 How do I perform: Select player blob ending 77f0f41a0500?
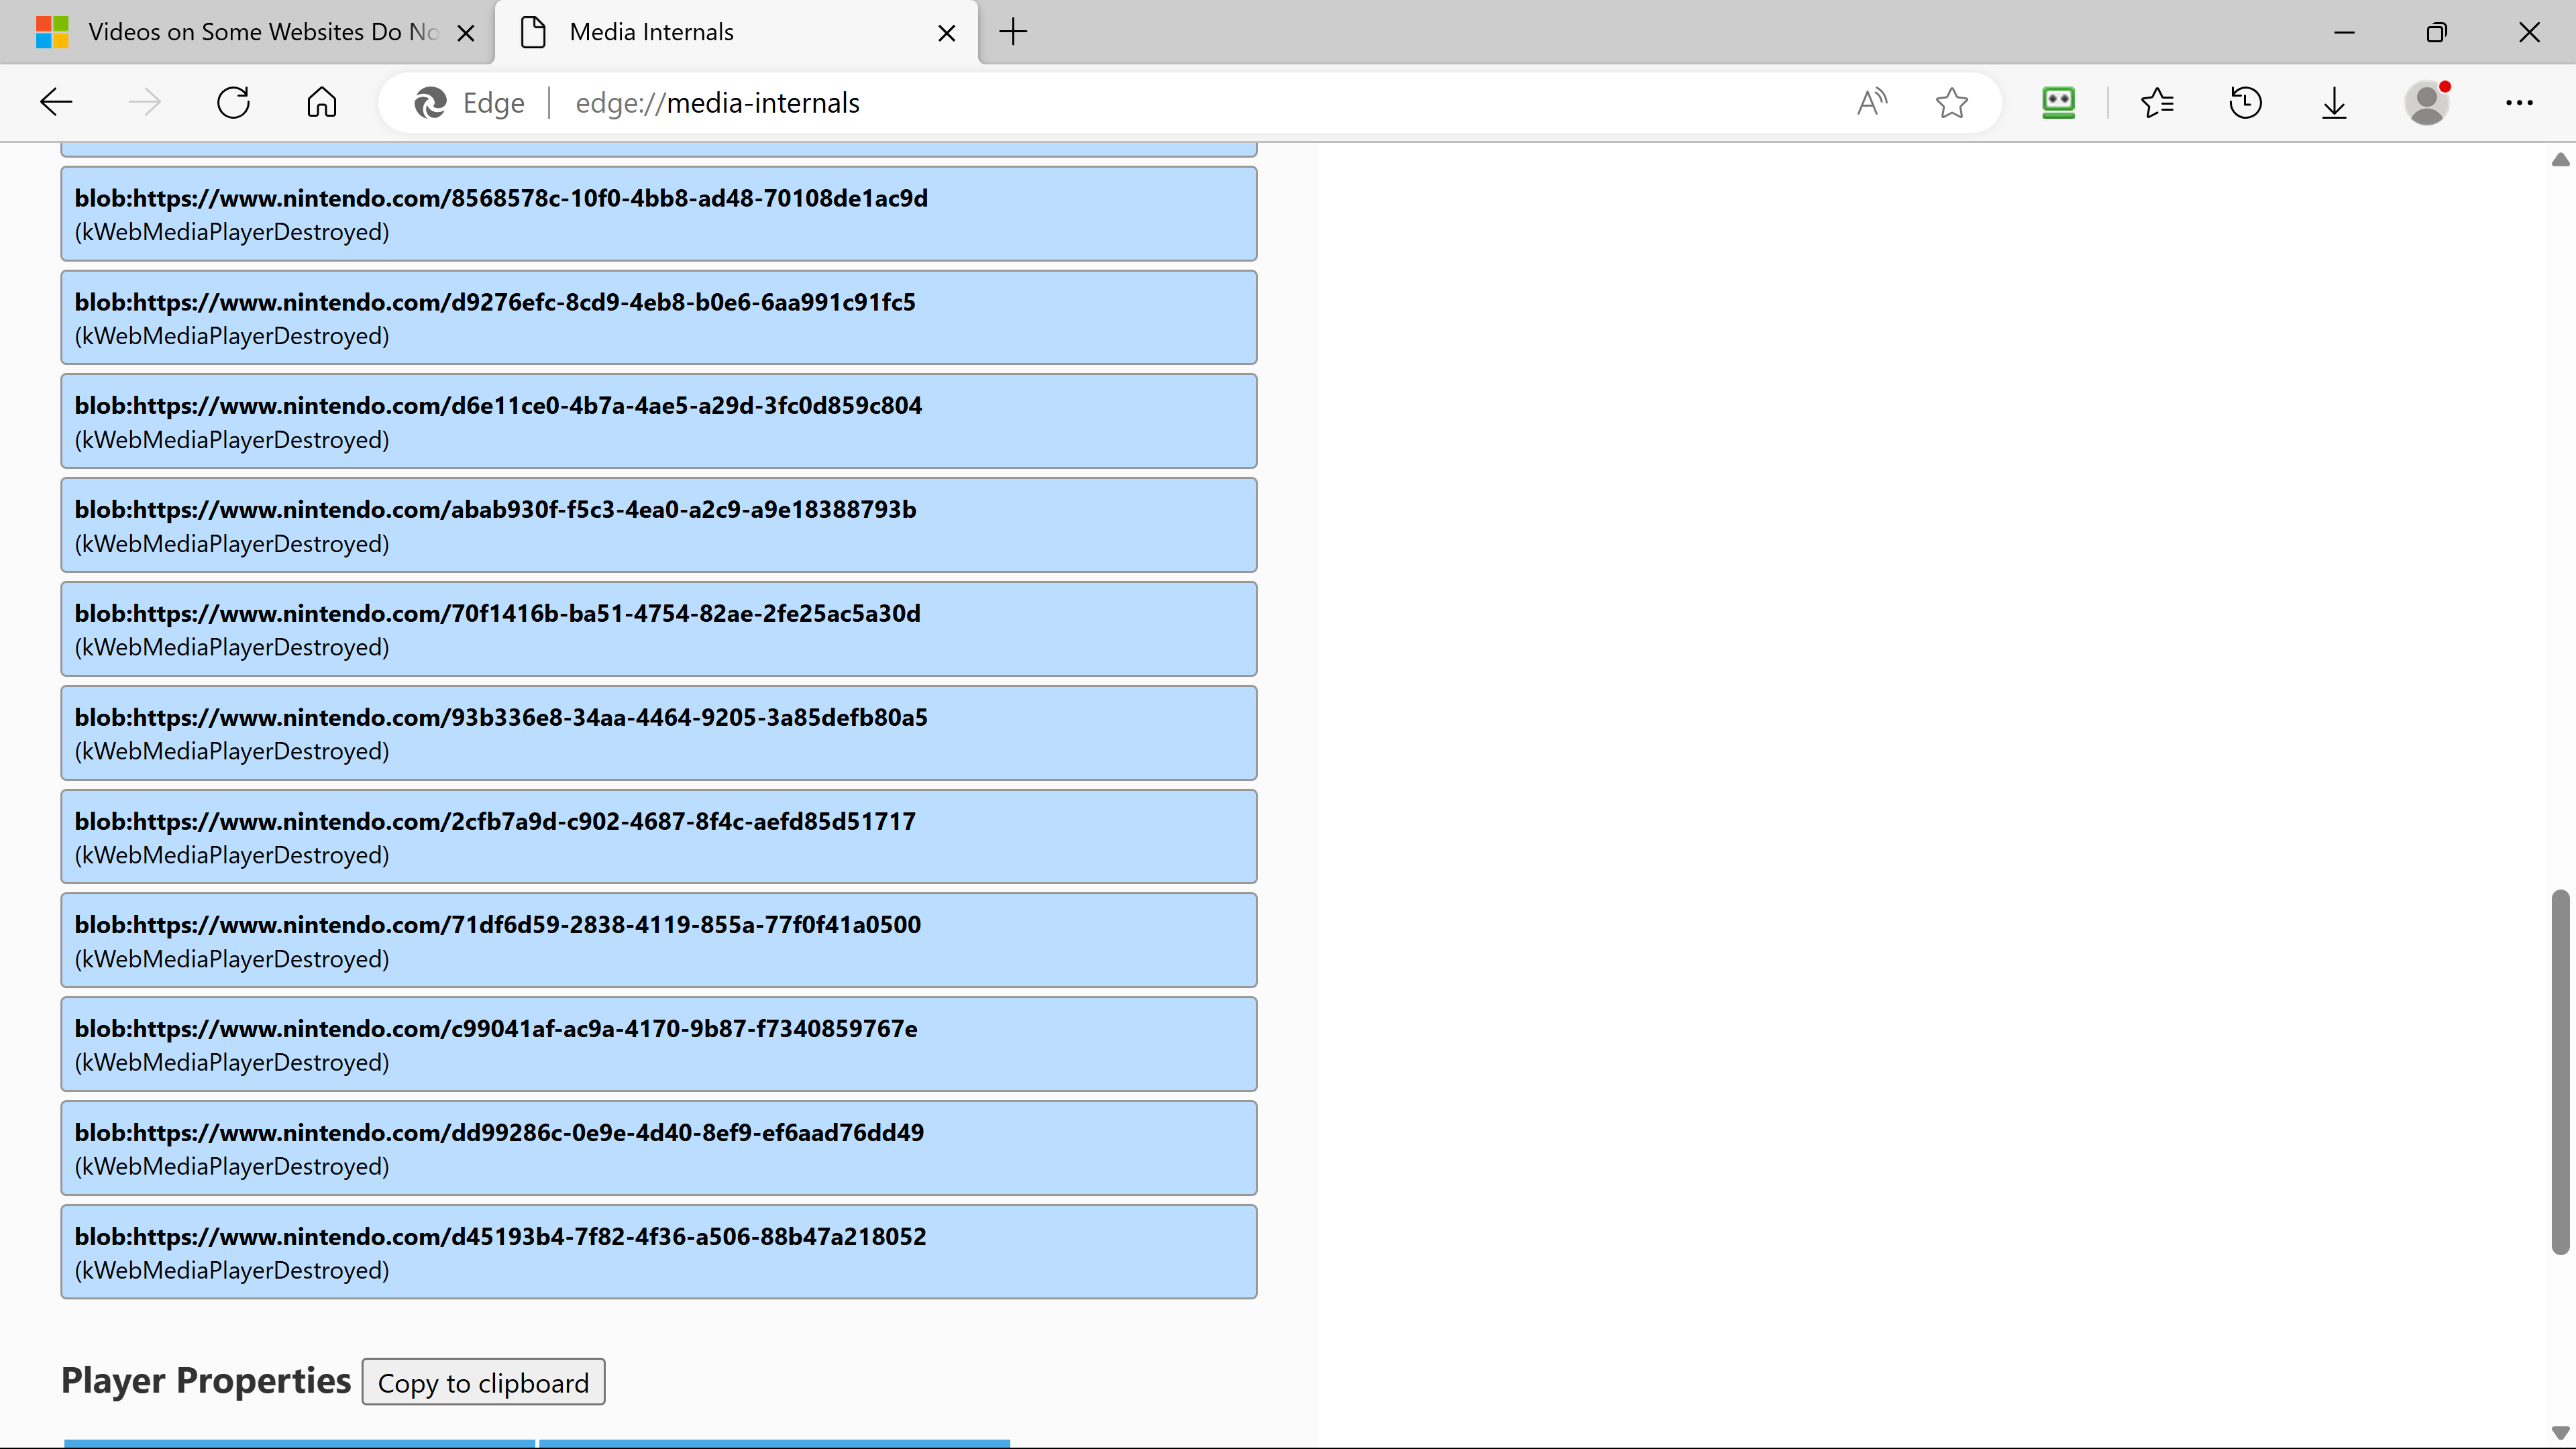[658, 940]
